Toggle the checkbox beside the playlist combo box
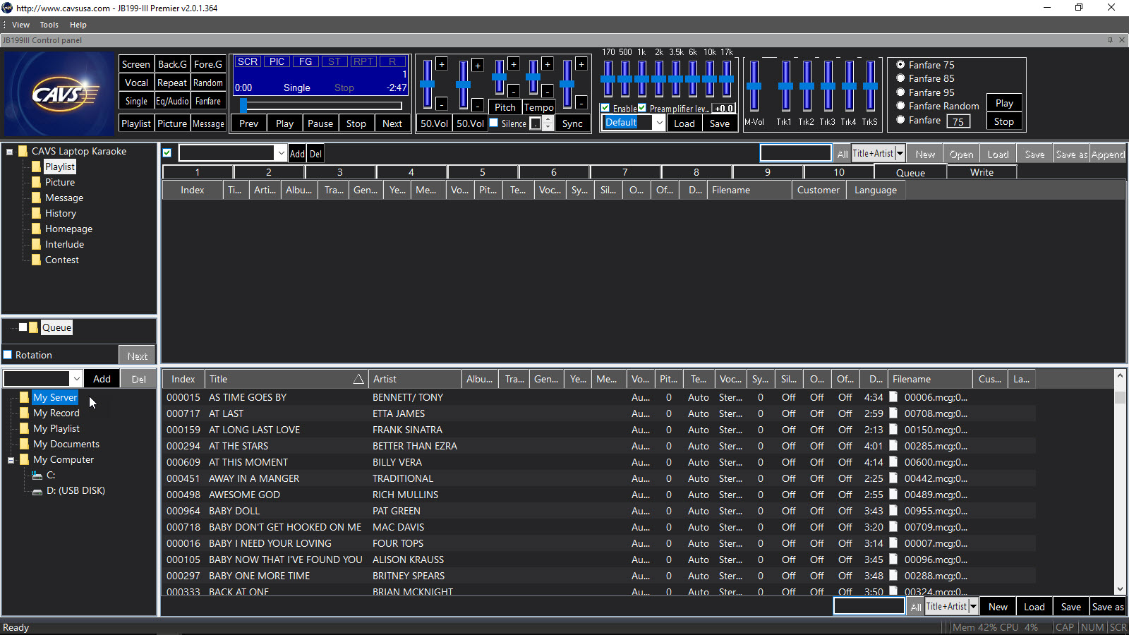Image resolution: width=1129 pixels, height=635 pixels. [167, 152]
